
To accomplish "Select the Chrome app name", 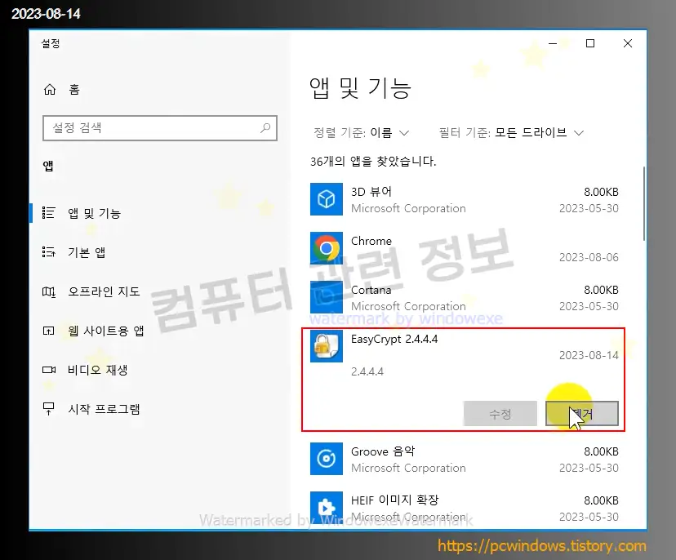I will pyautogui.click(x=371, y=241).
